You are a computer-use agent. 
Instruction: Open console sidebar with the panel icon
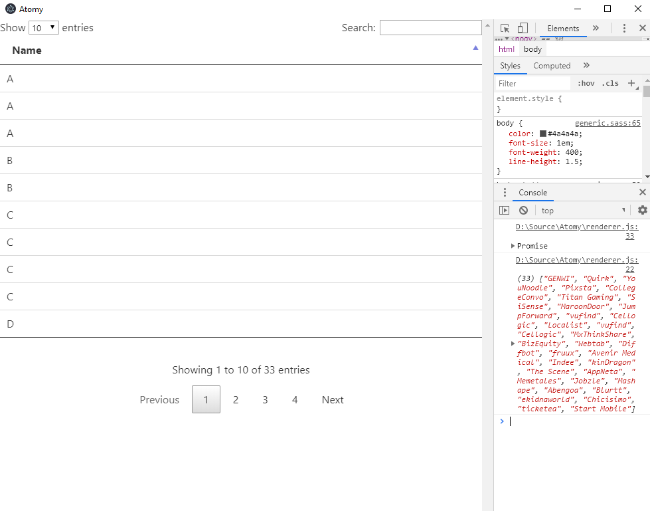[505, 210]
